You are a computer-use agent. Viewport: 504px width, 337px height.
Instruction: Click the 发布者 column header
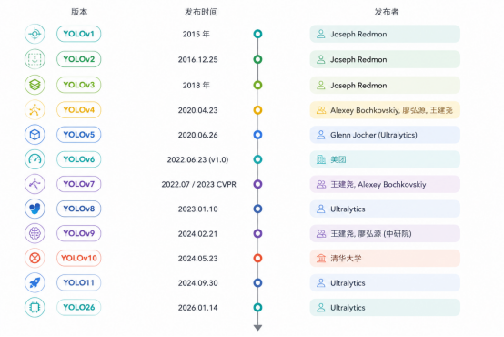[387, 12]
